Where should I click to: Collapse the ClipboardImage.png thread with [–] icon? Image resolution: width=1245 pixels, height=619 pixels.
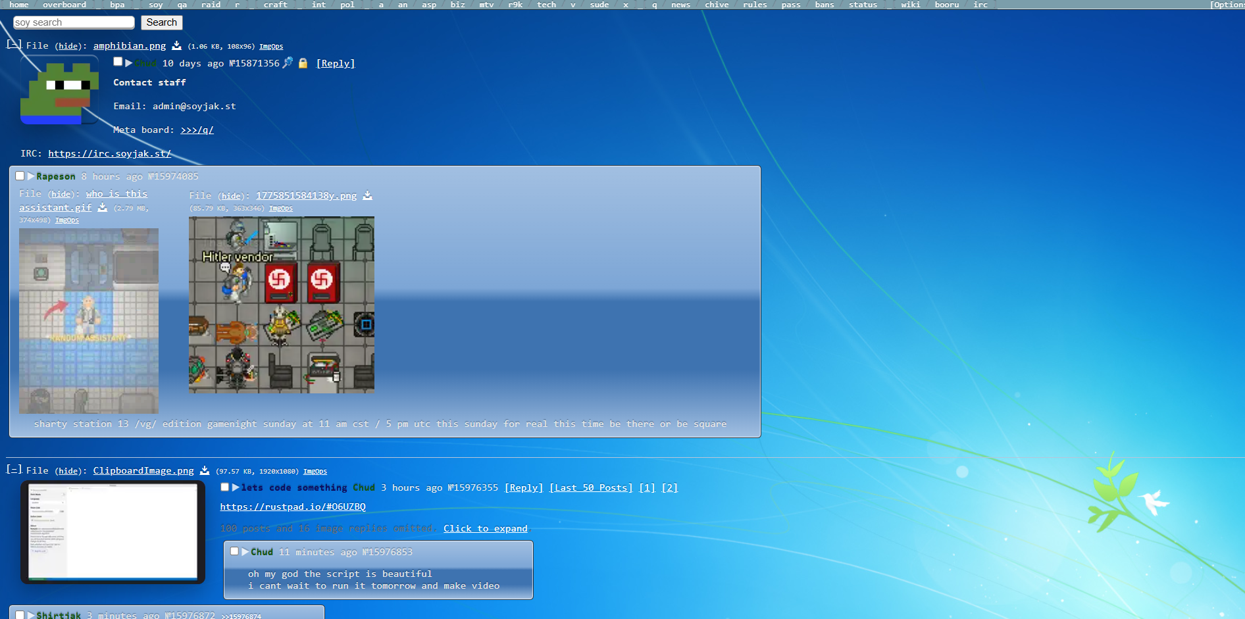point(14,470)
